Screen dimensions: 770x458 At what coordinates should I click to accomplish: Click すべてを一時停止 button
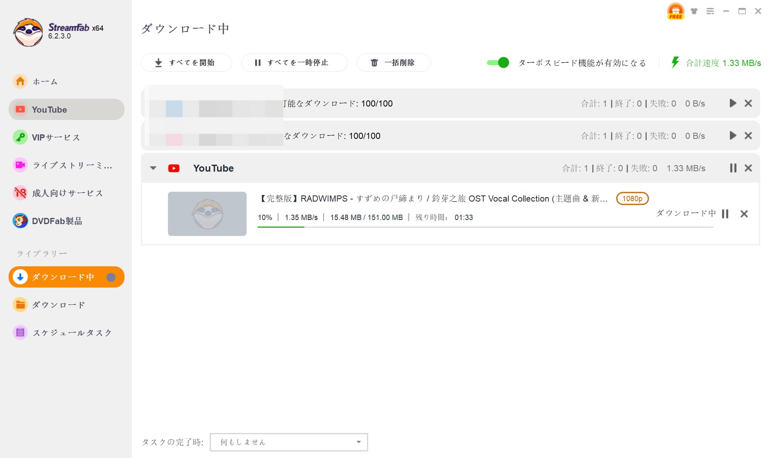(294, 63)
